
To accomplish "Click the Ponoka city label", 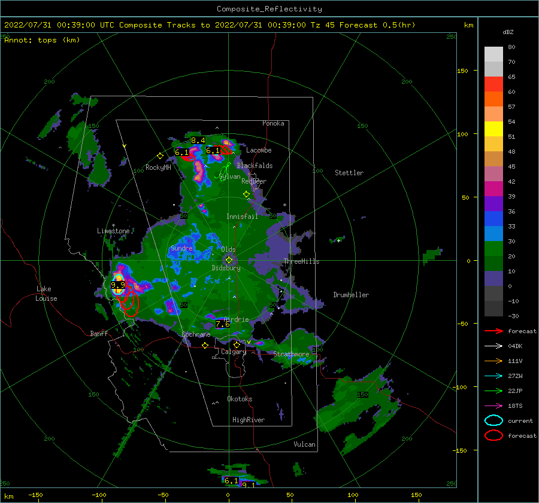I will point(273,123).
